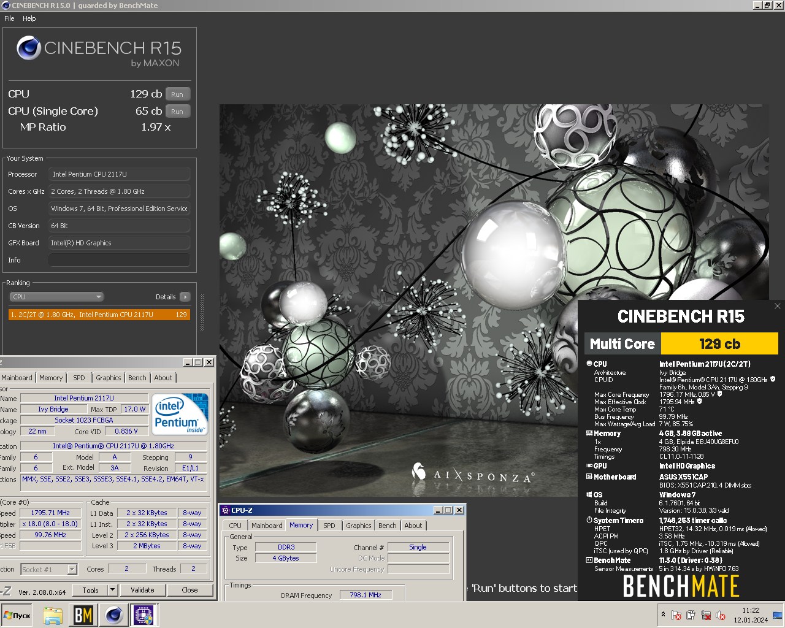Viewport: 785px width, 628px height.
Task: Click the Close button in left CPU-Z window
Action: coord(190,590)
